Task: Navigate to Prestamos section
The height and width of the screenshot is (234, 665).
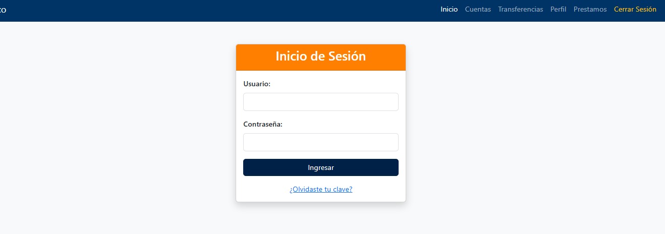Action: point(590,9)
